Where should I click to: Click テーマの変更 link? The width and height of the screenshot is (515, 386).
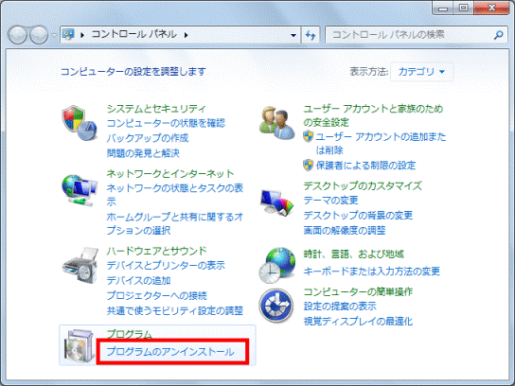coord(330,200)
